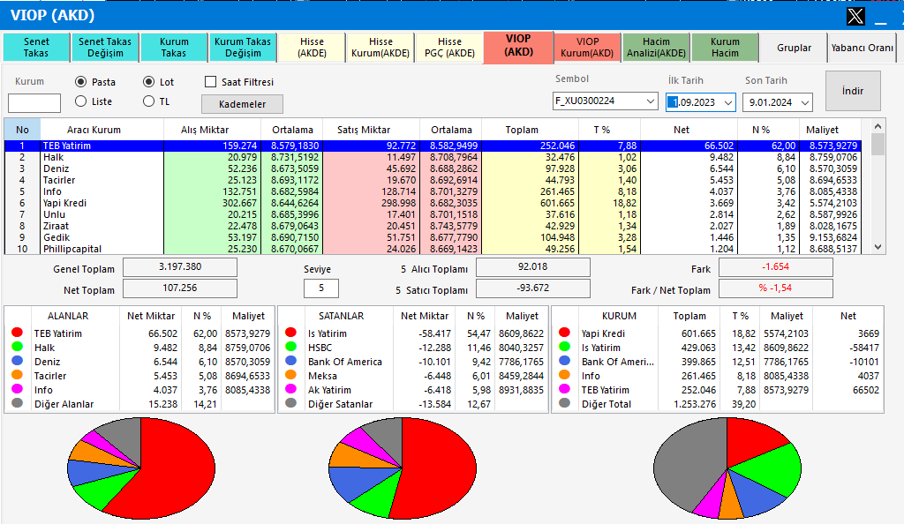Open the Gruplar tab
This screenshot has width=904, height=524.
coord(794,48)
